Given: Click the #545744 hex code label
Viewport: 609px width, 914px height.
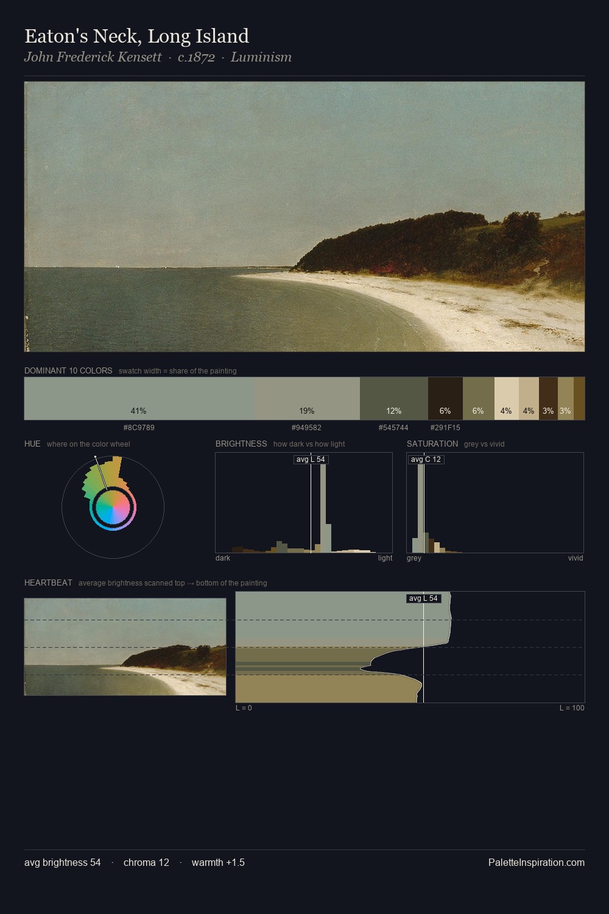Looking at the screenshot, I should [393, 428].
